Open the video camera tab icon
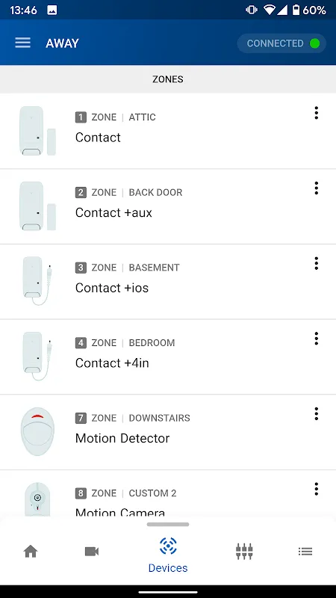 pyautogui.click(x=92, y=551)
